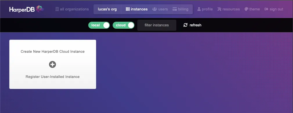Click the sign out arrow icon
This screenshot has width=293, height=113.
pos(266,9)
